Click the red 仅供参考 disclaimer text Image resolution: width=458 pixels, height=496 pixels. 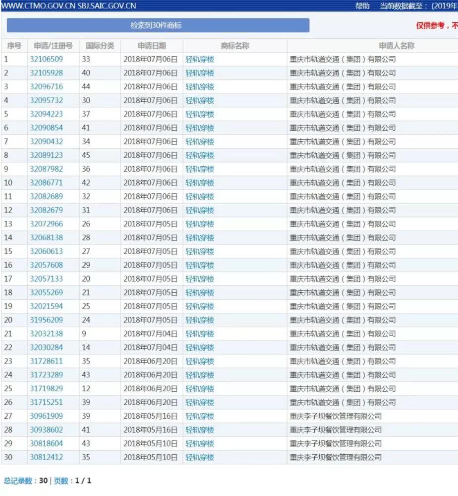[x=433, y=25]
